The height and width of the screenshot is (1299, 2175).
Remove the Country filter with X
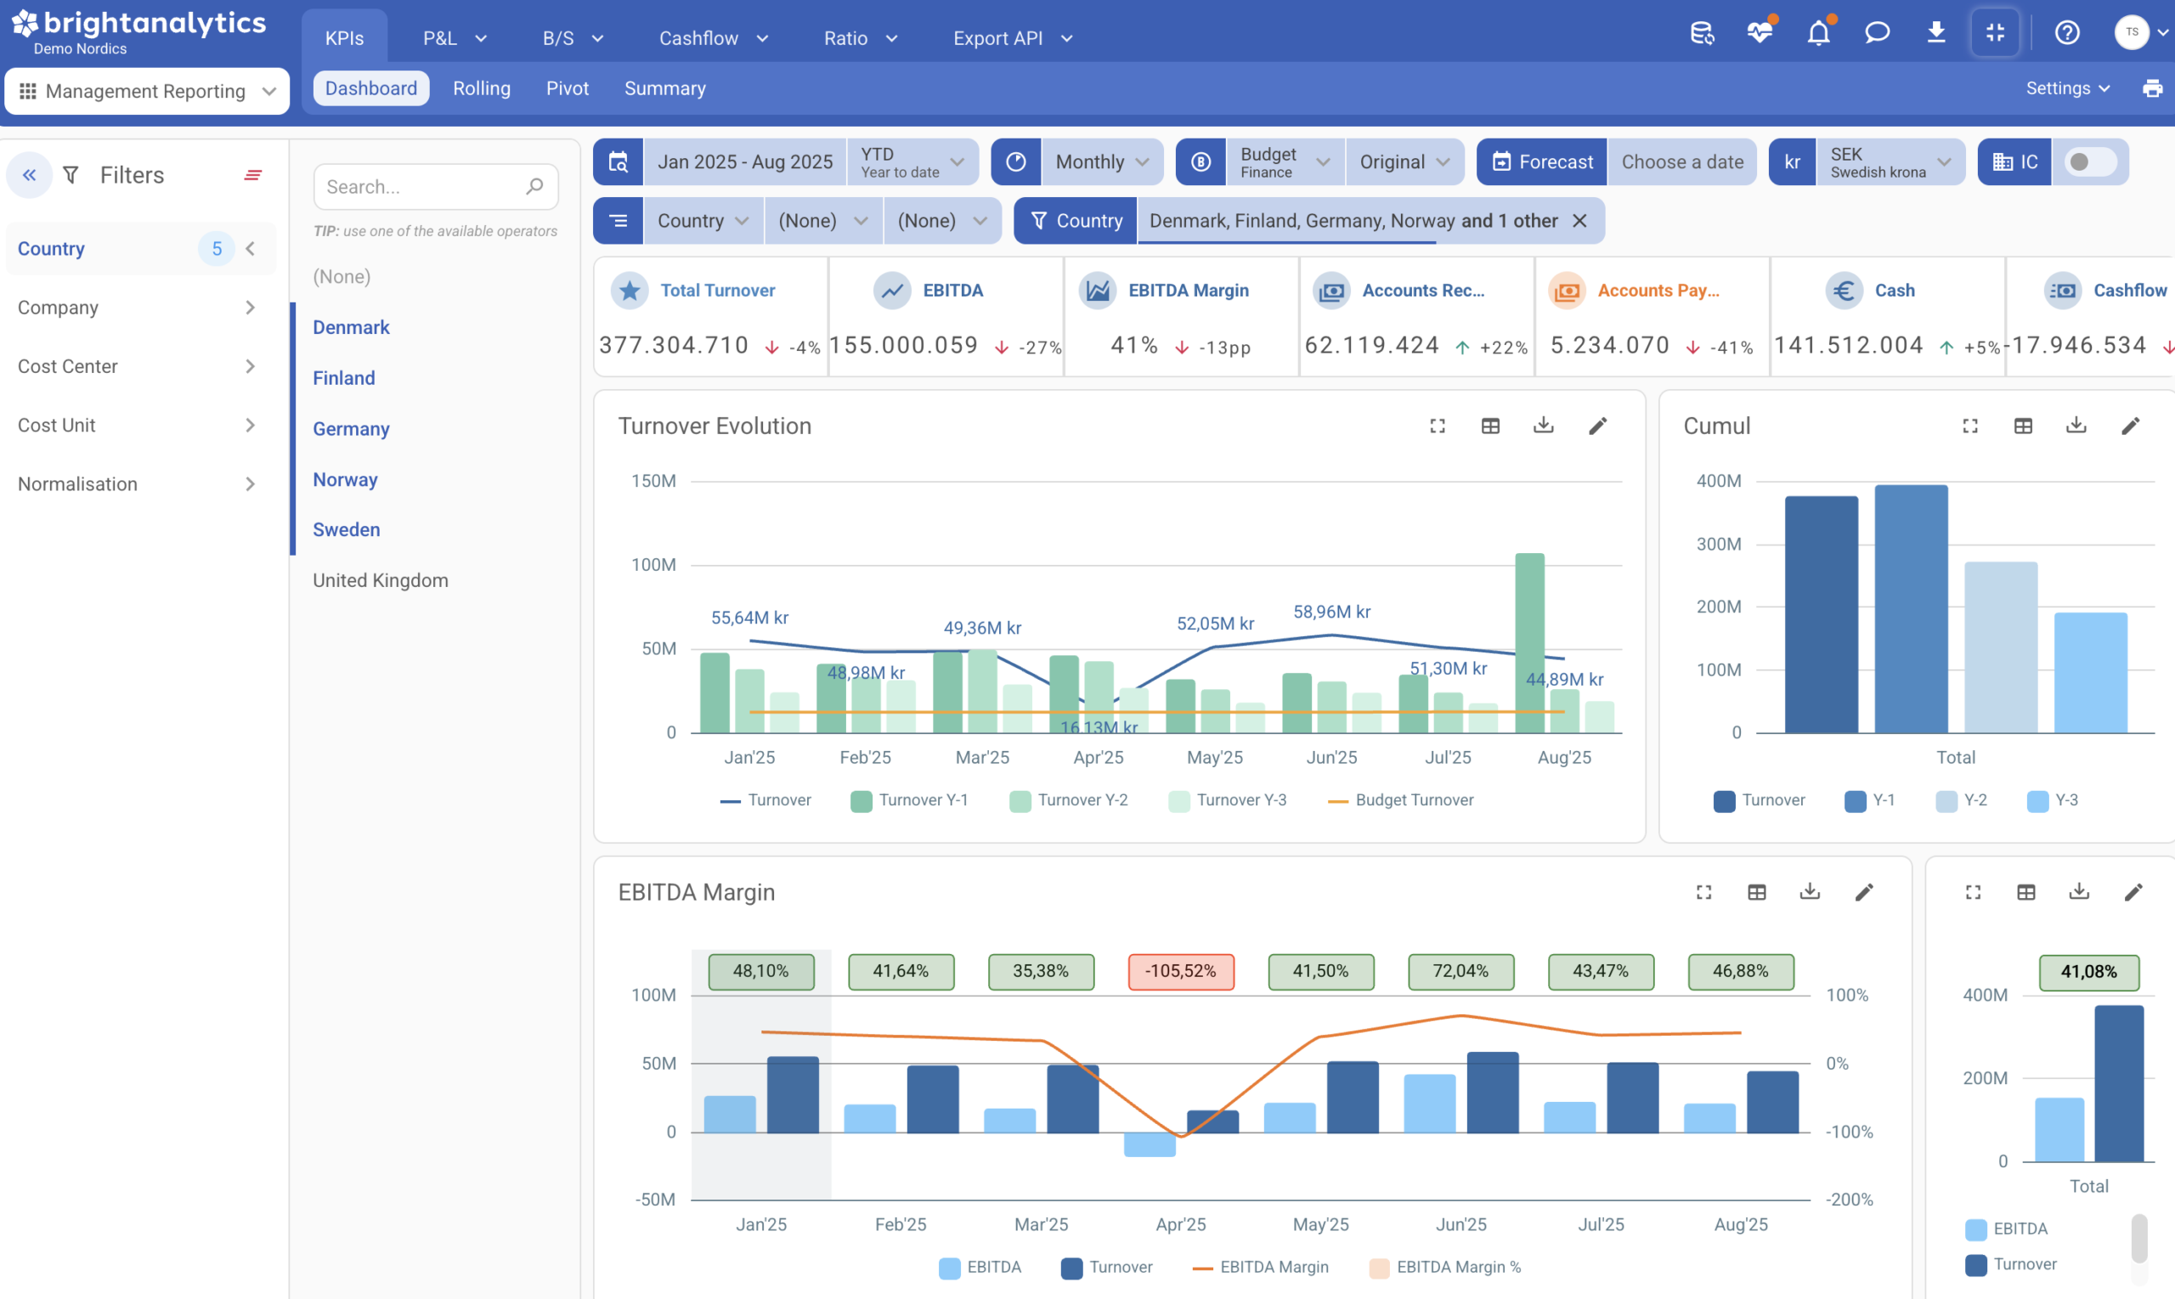1579,221
